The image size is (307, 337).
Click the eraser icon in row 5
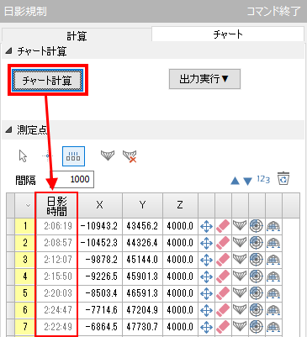223,293
